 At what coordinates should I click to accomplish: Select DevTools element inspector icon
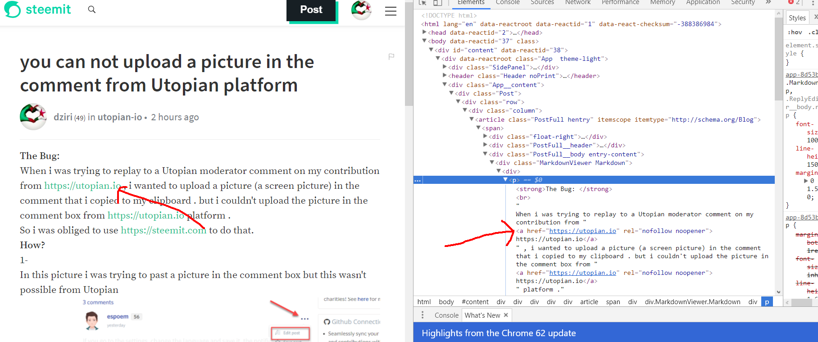(x=422, y=3)
